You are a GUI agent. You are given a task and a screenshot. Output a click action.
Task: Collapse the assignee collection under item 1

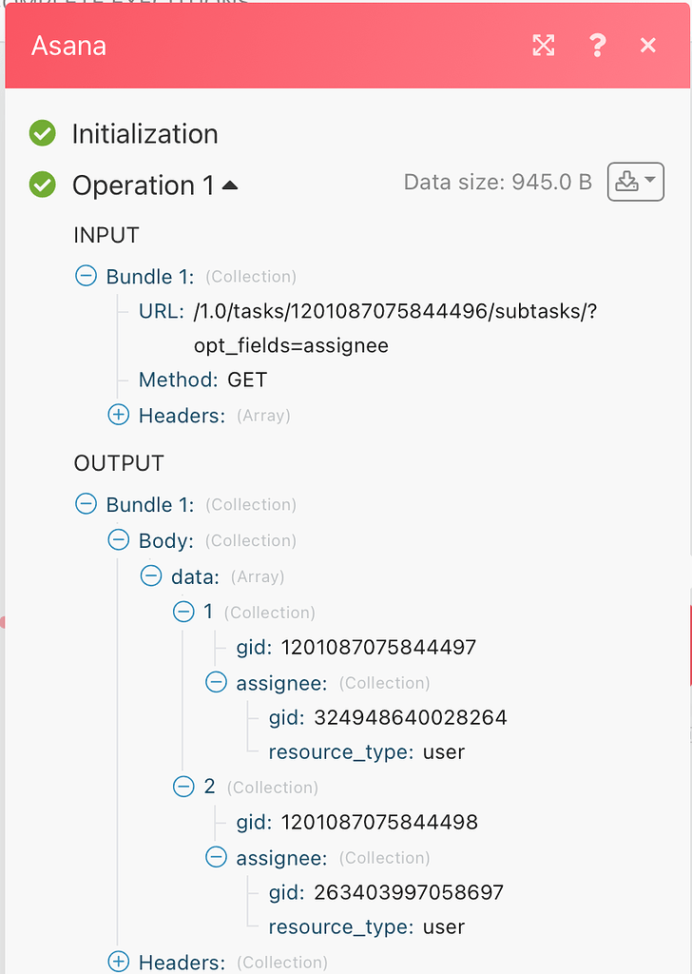click(x=216, y=681)
